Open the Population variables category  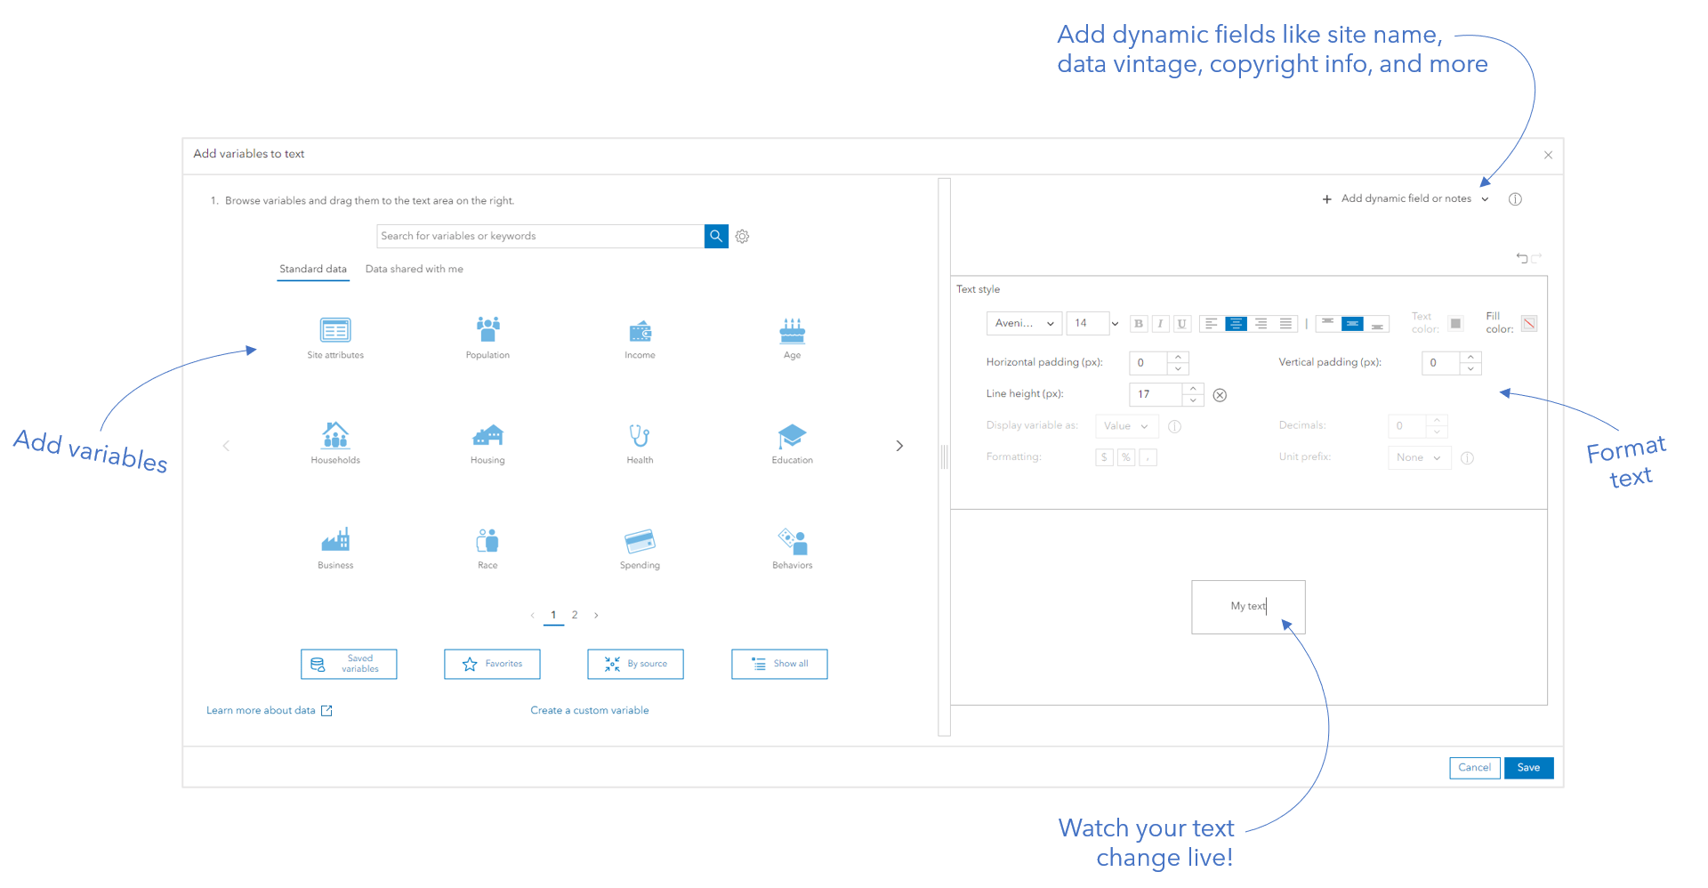[487, 338]
